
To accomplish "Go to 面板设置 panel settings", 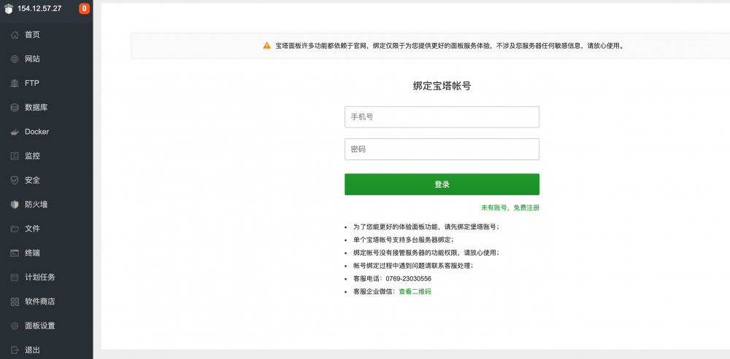I will tap(39, 326).
